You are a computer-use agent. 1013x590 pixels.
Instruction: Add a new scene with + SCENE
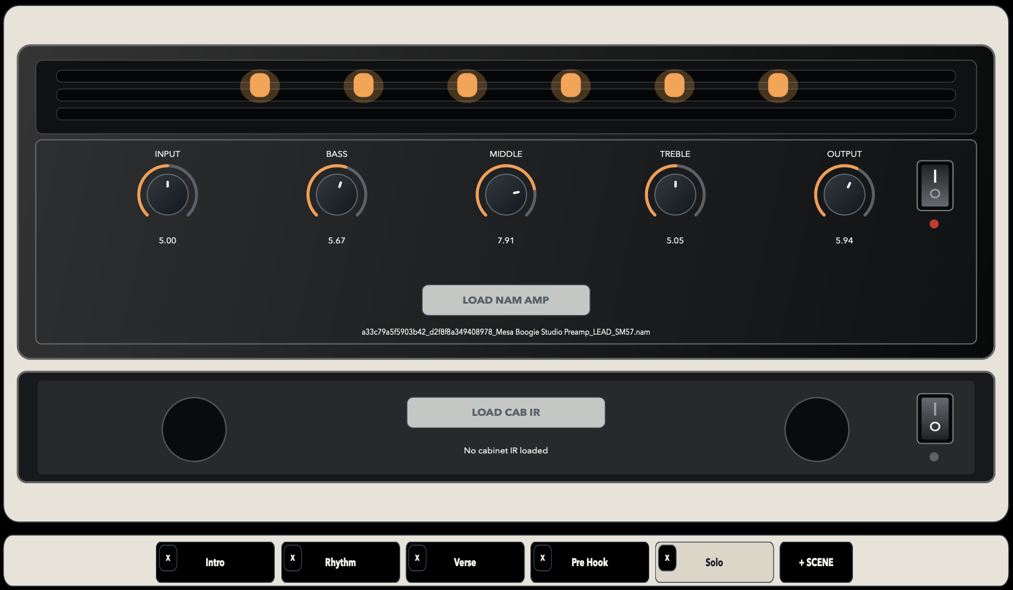coord(816,562)
